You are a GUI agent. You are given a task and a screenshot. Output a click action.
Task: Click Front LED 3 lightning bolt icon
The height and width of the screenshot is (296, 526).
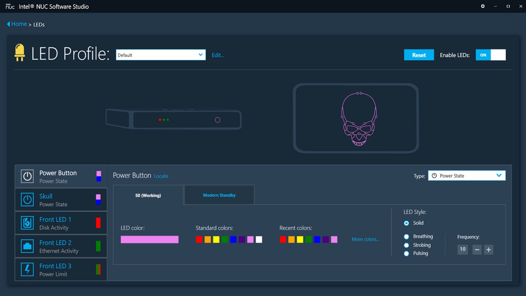(27, 270)
